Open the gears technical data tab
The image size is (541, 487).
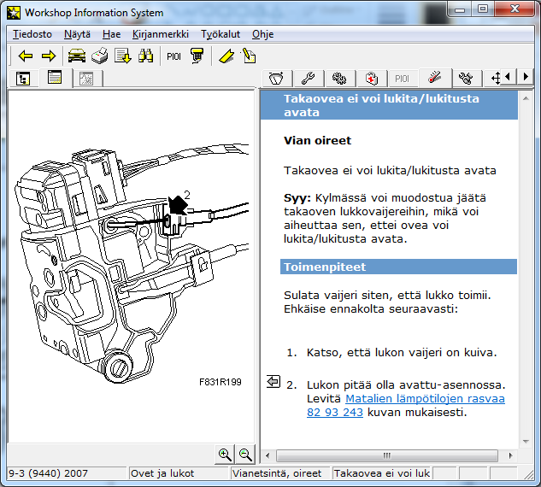pos(339,79)
